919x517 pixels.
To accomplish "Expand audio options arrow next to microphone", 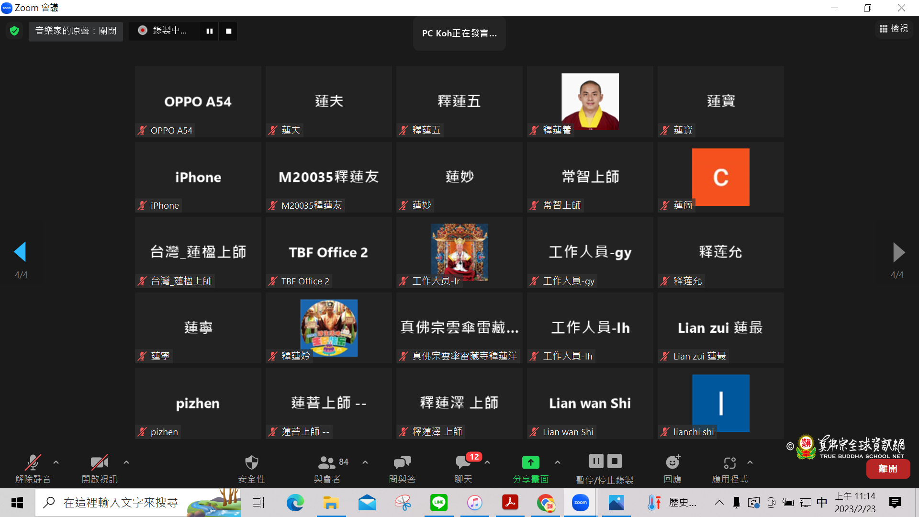I will [x=56, y=462].
